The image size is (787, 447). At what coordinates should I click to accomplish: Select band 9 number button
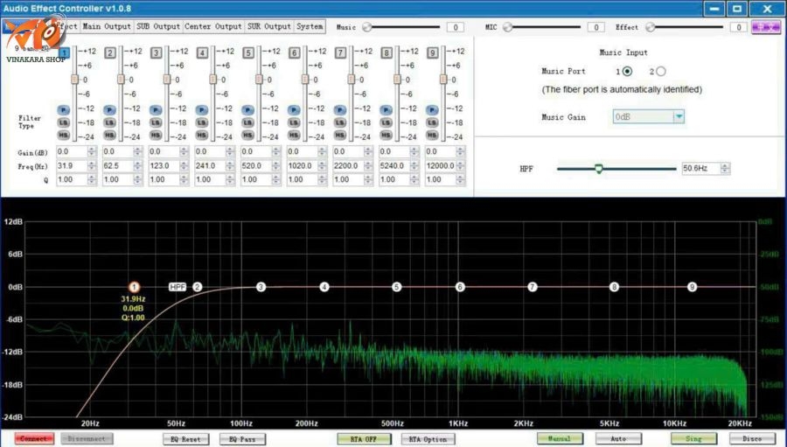pos(432,53)
